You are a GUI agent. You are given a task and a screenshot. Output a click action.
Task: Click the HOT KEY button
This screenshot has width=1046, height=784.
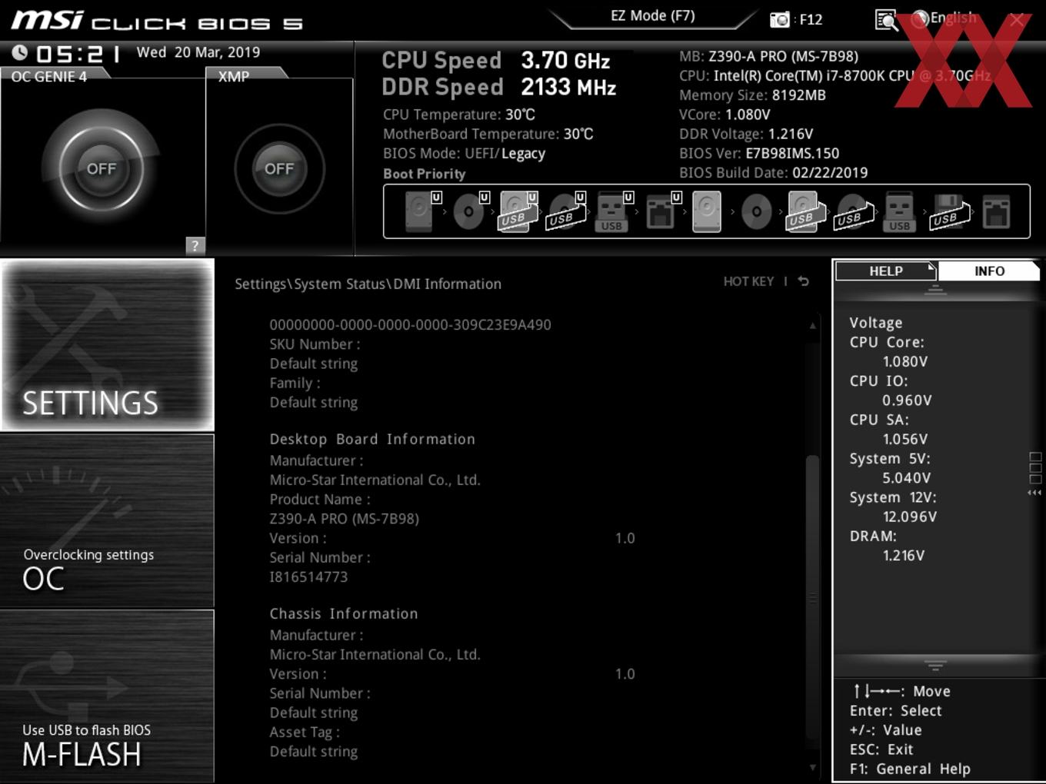pos(748,281)
